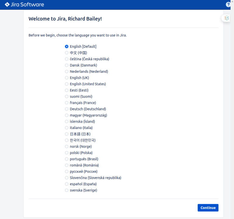Choose Deutsch (Deutschland) language
Image resolution: width=234 pixels, height=219 pixels.
pos(66,109)
